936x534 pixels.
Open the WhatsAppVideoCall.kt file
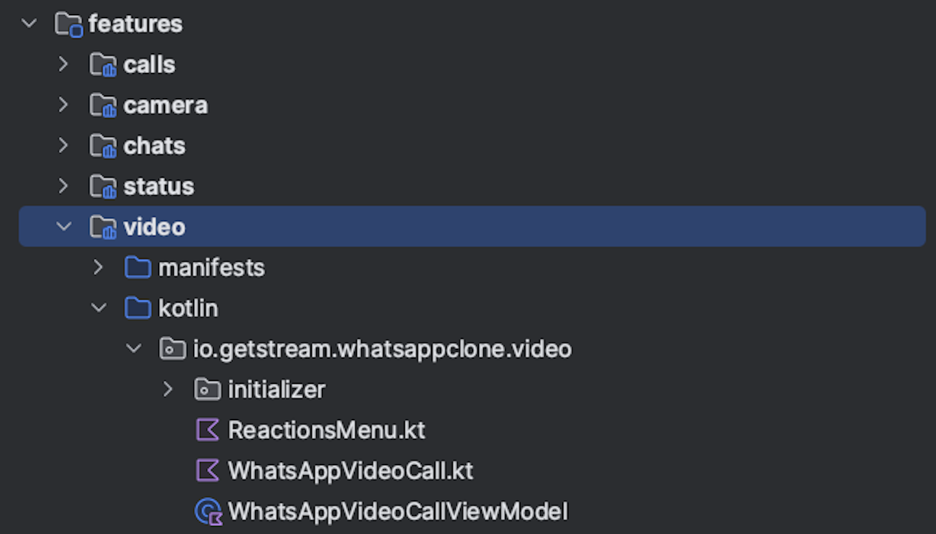click(350, 470)
